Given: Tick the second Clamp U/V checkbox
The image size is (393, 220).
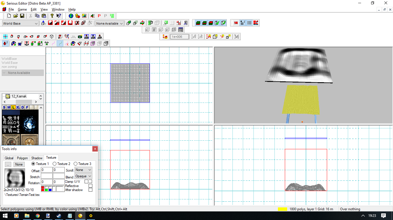Looking at the screenshot, I should pos(90,182).
